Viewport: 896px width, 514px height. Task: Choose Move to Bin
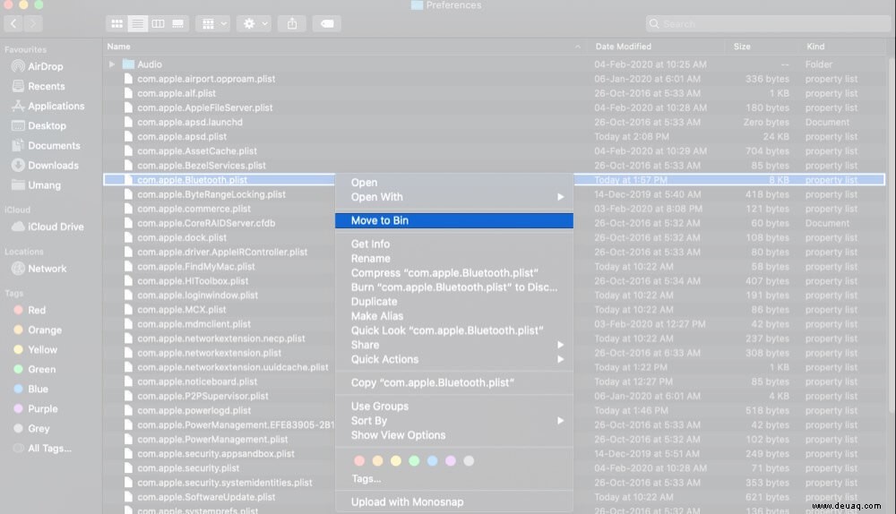coord(454,220)
